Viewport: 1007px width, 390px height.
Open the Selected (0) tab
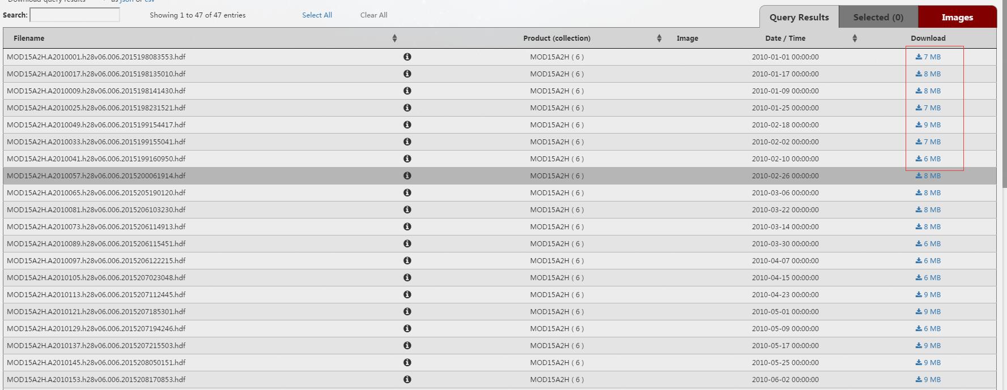878,17
